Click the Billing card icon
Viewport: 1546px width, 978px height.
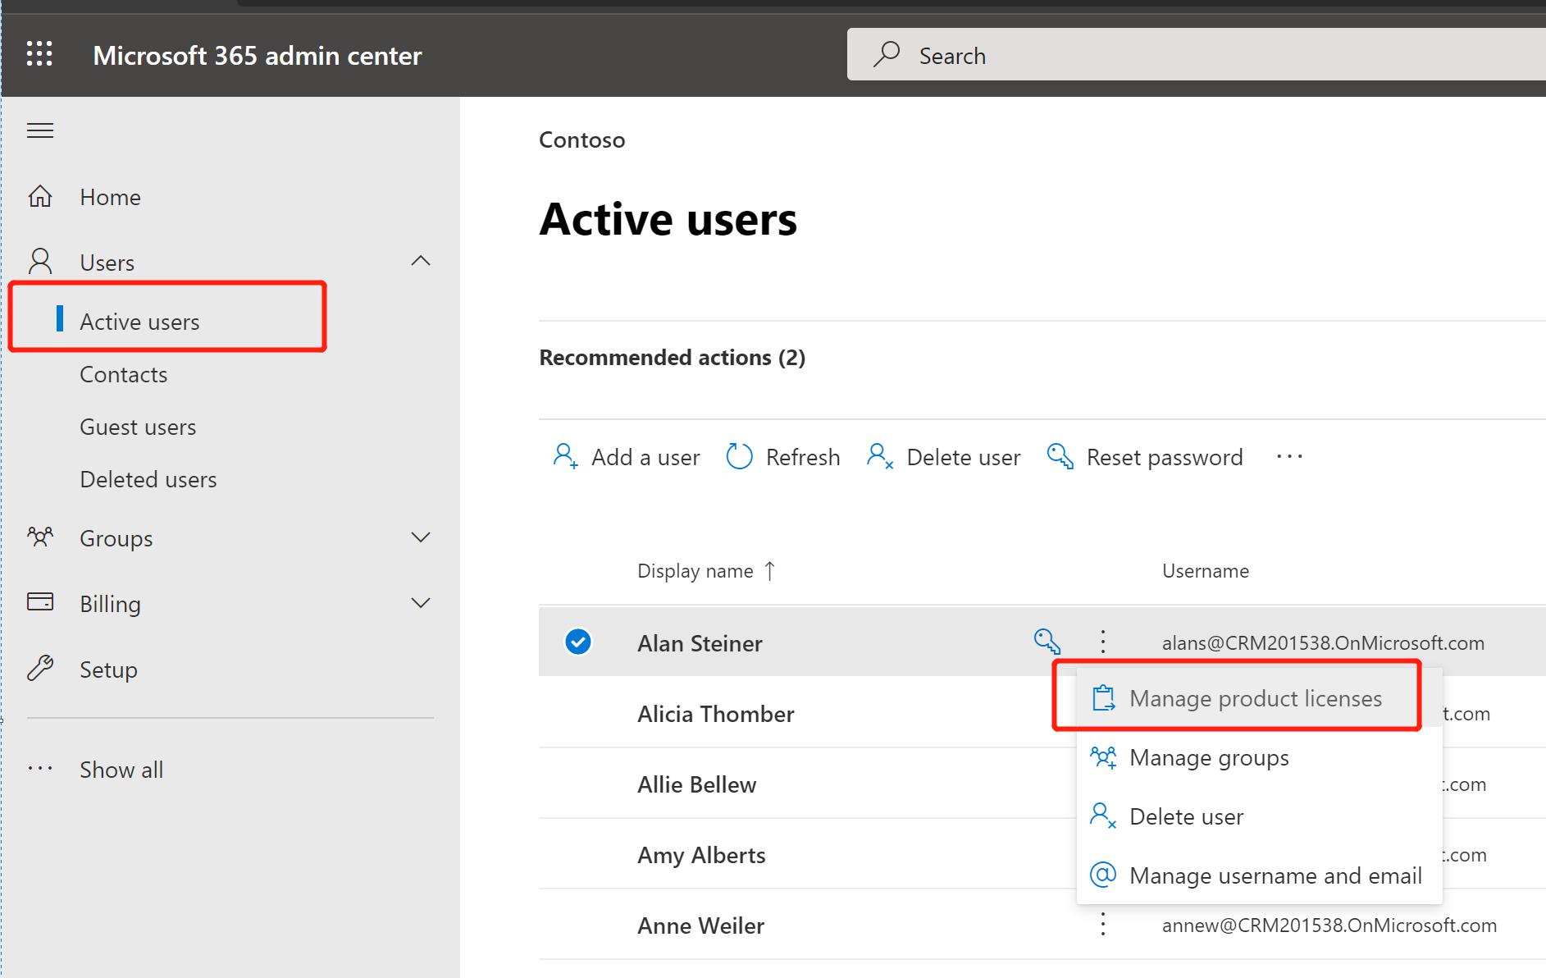point(40,602)
